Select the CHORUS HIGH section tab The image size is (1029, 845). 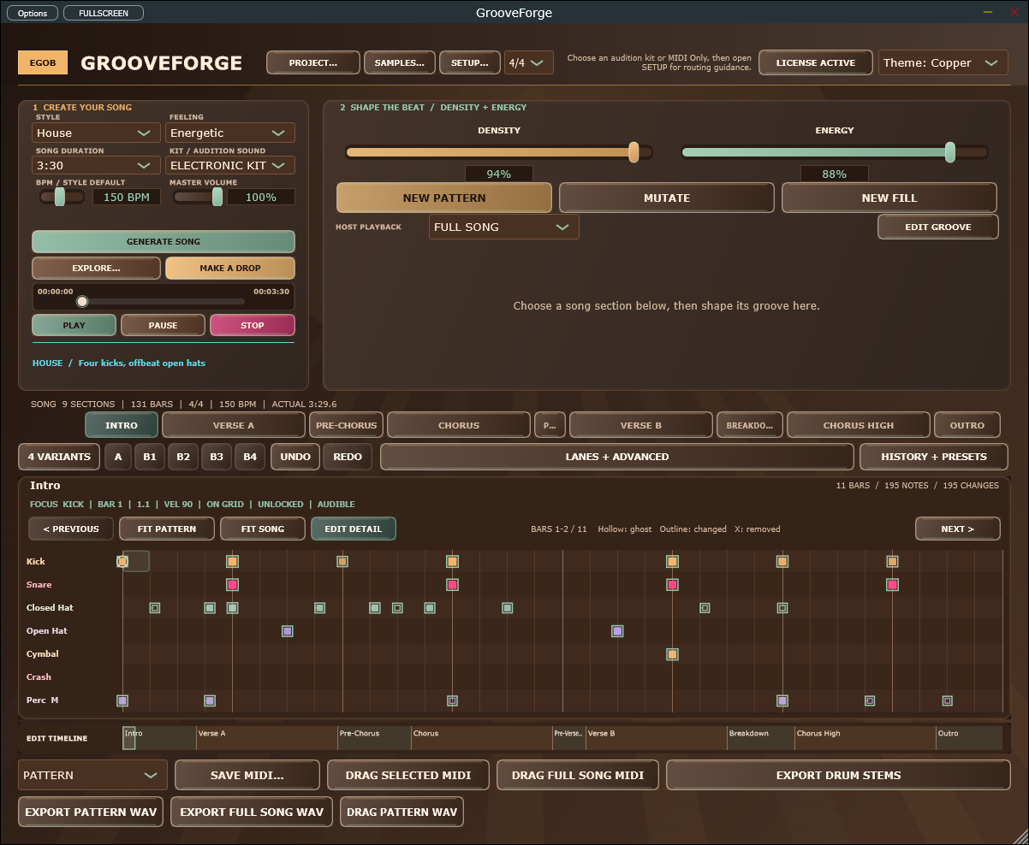click(x=859, y=425)
